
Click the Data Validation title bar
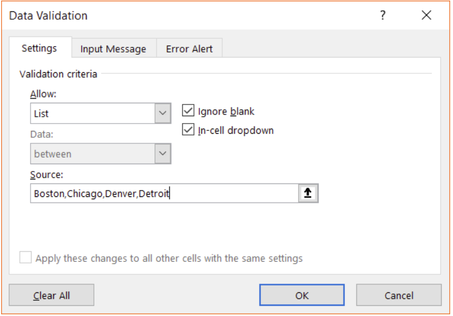pyautogui.click(x=170, y=16)
